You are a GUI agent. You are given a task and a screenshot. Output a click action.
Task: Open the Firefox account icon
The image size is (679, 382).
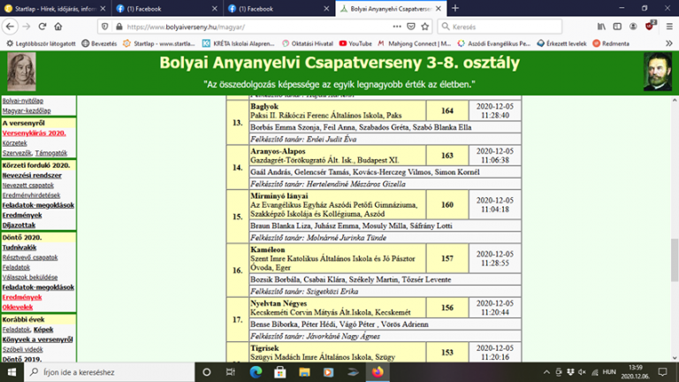click(633, 27)
